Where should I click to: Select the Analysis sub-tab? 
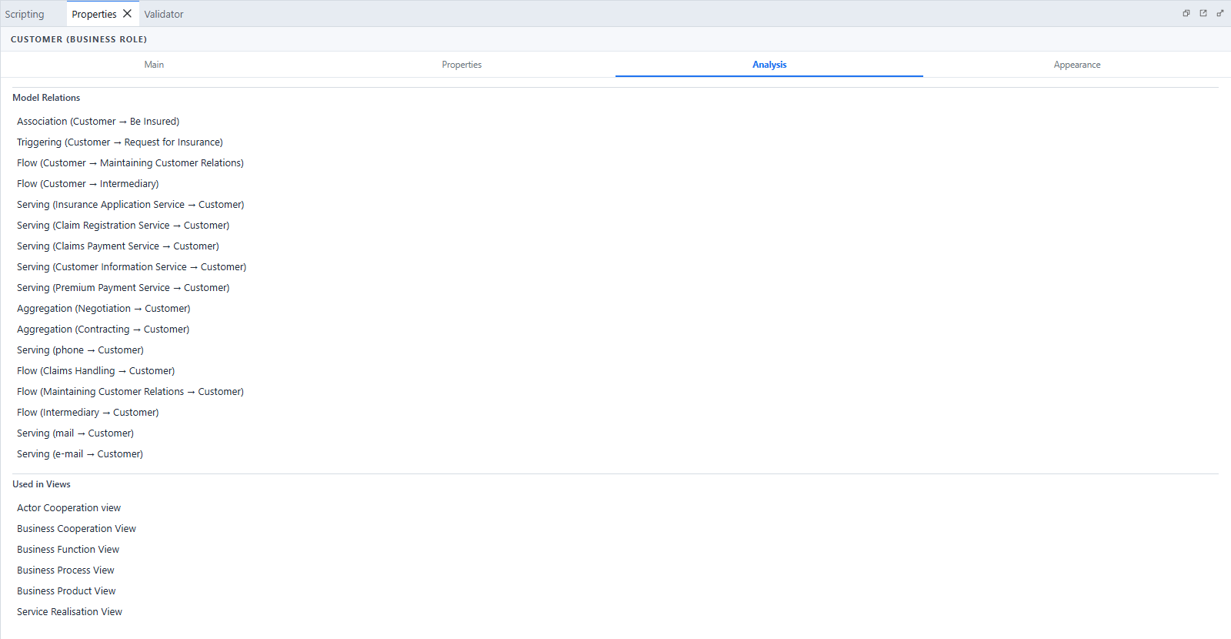[769, 65]
